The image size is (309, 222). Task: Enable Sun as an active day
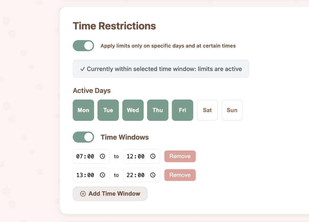tap(232, 110)
